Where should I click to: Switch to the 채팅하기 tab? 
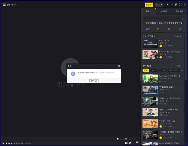point(164,11)
